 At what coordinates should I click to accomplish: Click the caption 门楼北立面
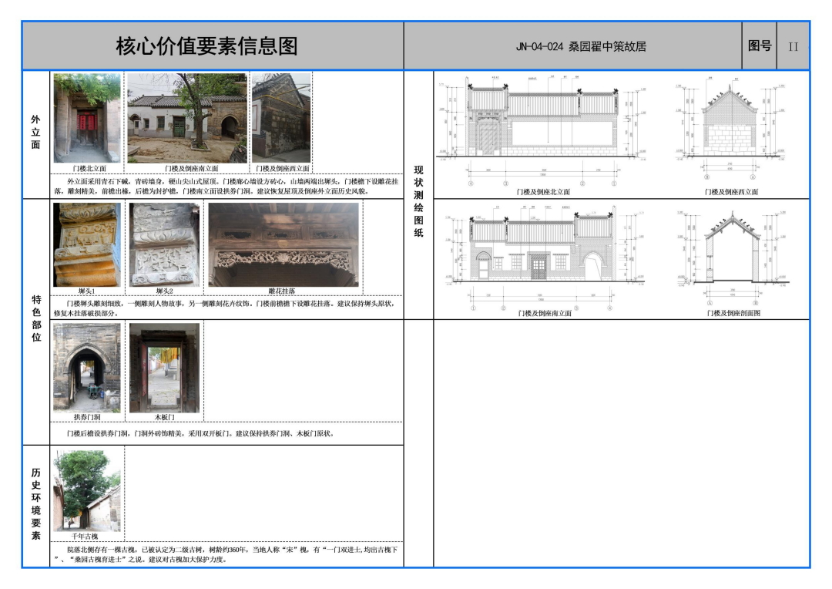pyautogui.click(x=89, y=168)
